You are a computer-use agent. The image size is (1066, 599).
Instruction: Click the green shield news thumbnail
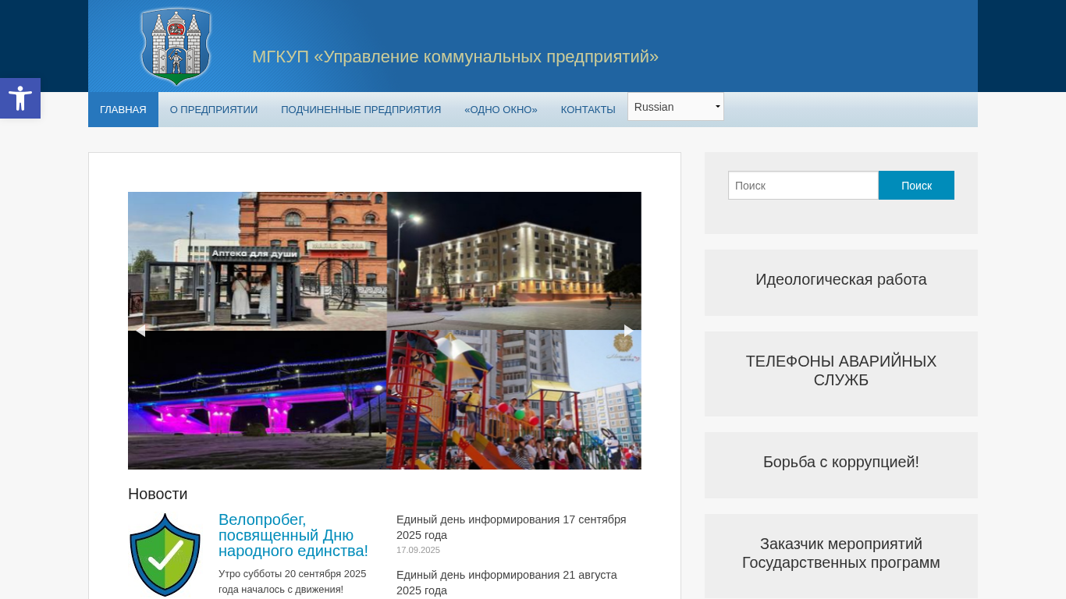[x=165, y=555]
